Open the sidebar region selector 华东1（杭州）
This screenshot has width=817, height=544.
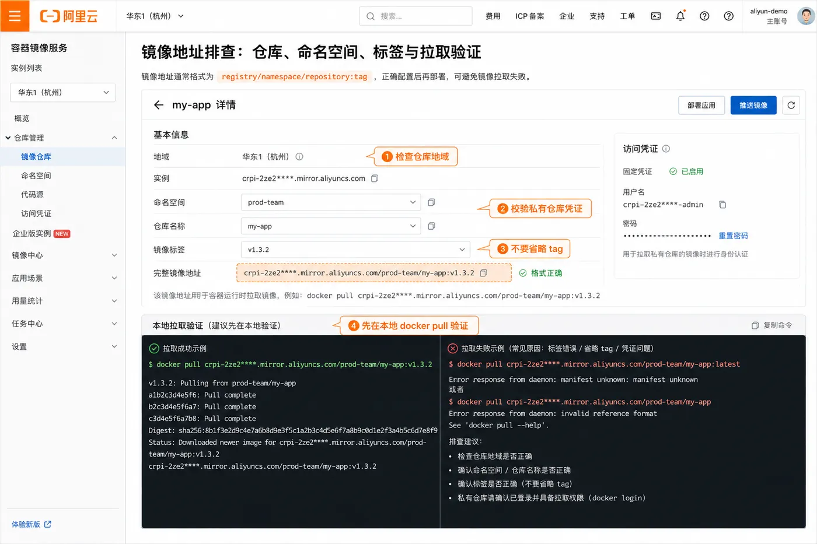click(63, 92)
